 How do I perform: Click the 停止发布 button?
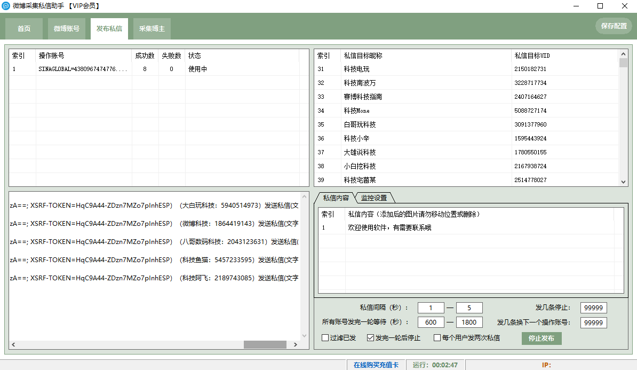pyautogui.click(x=541, y=338)
